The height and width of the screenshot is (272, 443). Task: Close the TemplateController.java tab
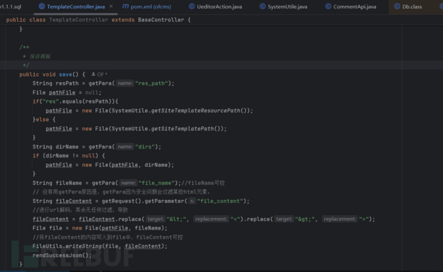click(110, 6)
